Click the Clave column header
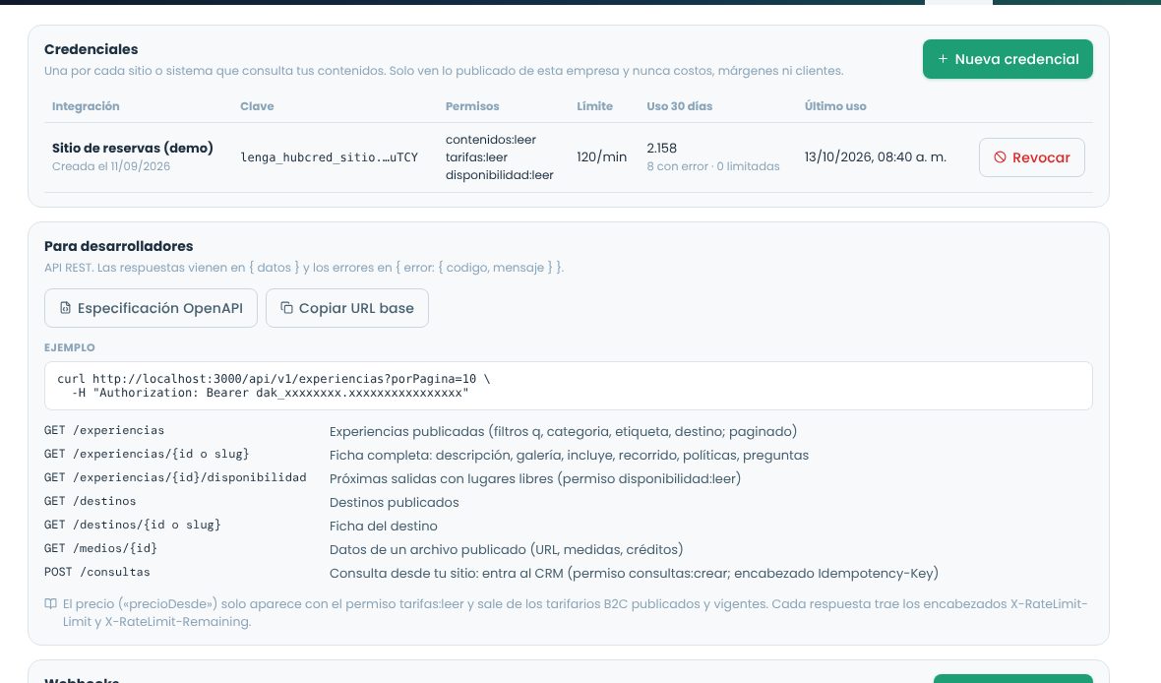The image size is (1161, 683). tap(257, 106)
